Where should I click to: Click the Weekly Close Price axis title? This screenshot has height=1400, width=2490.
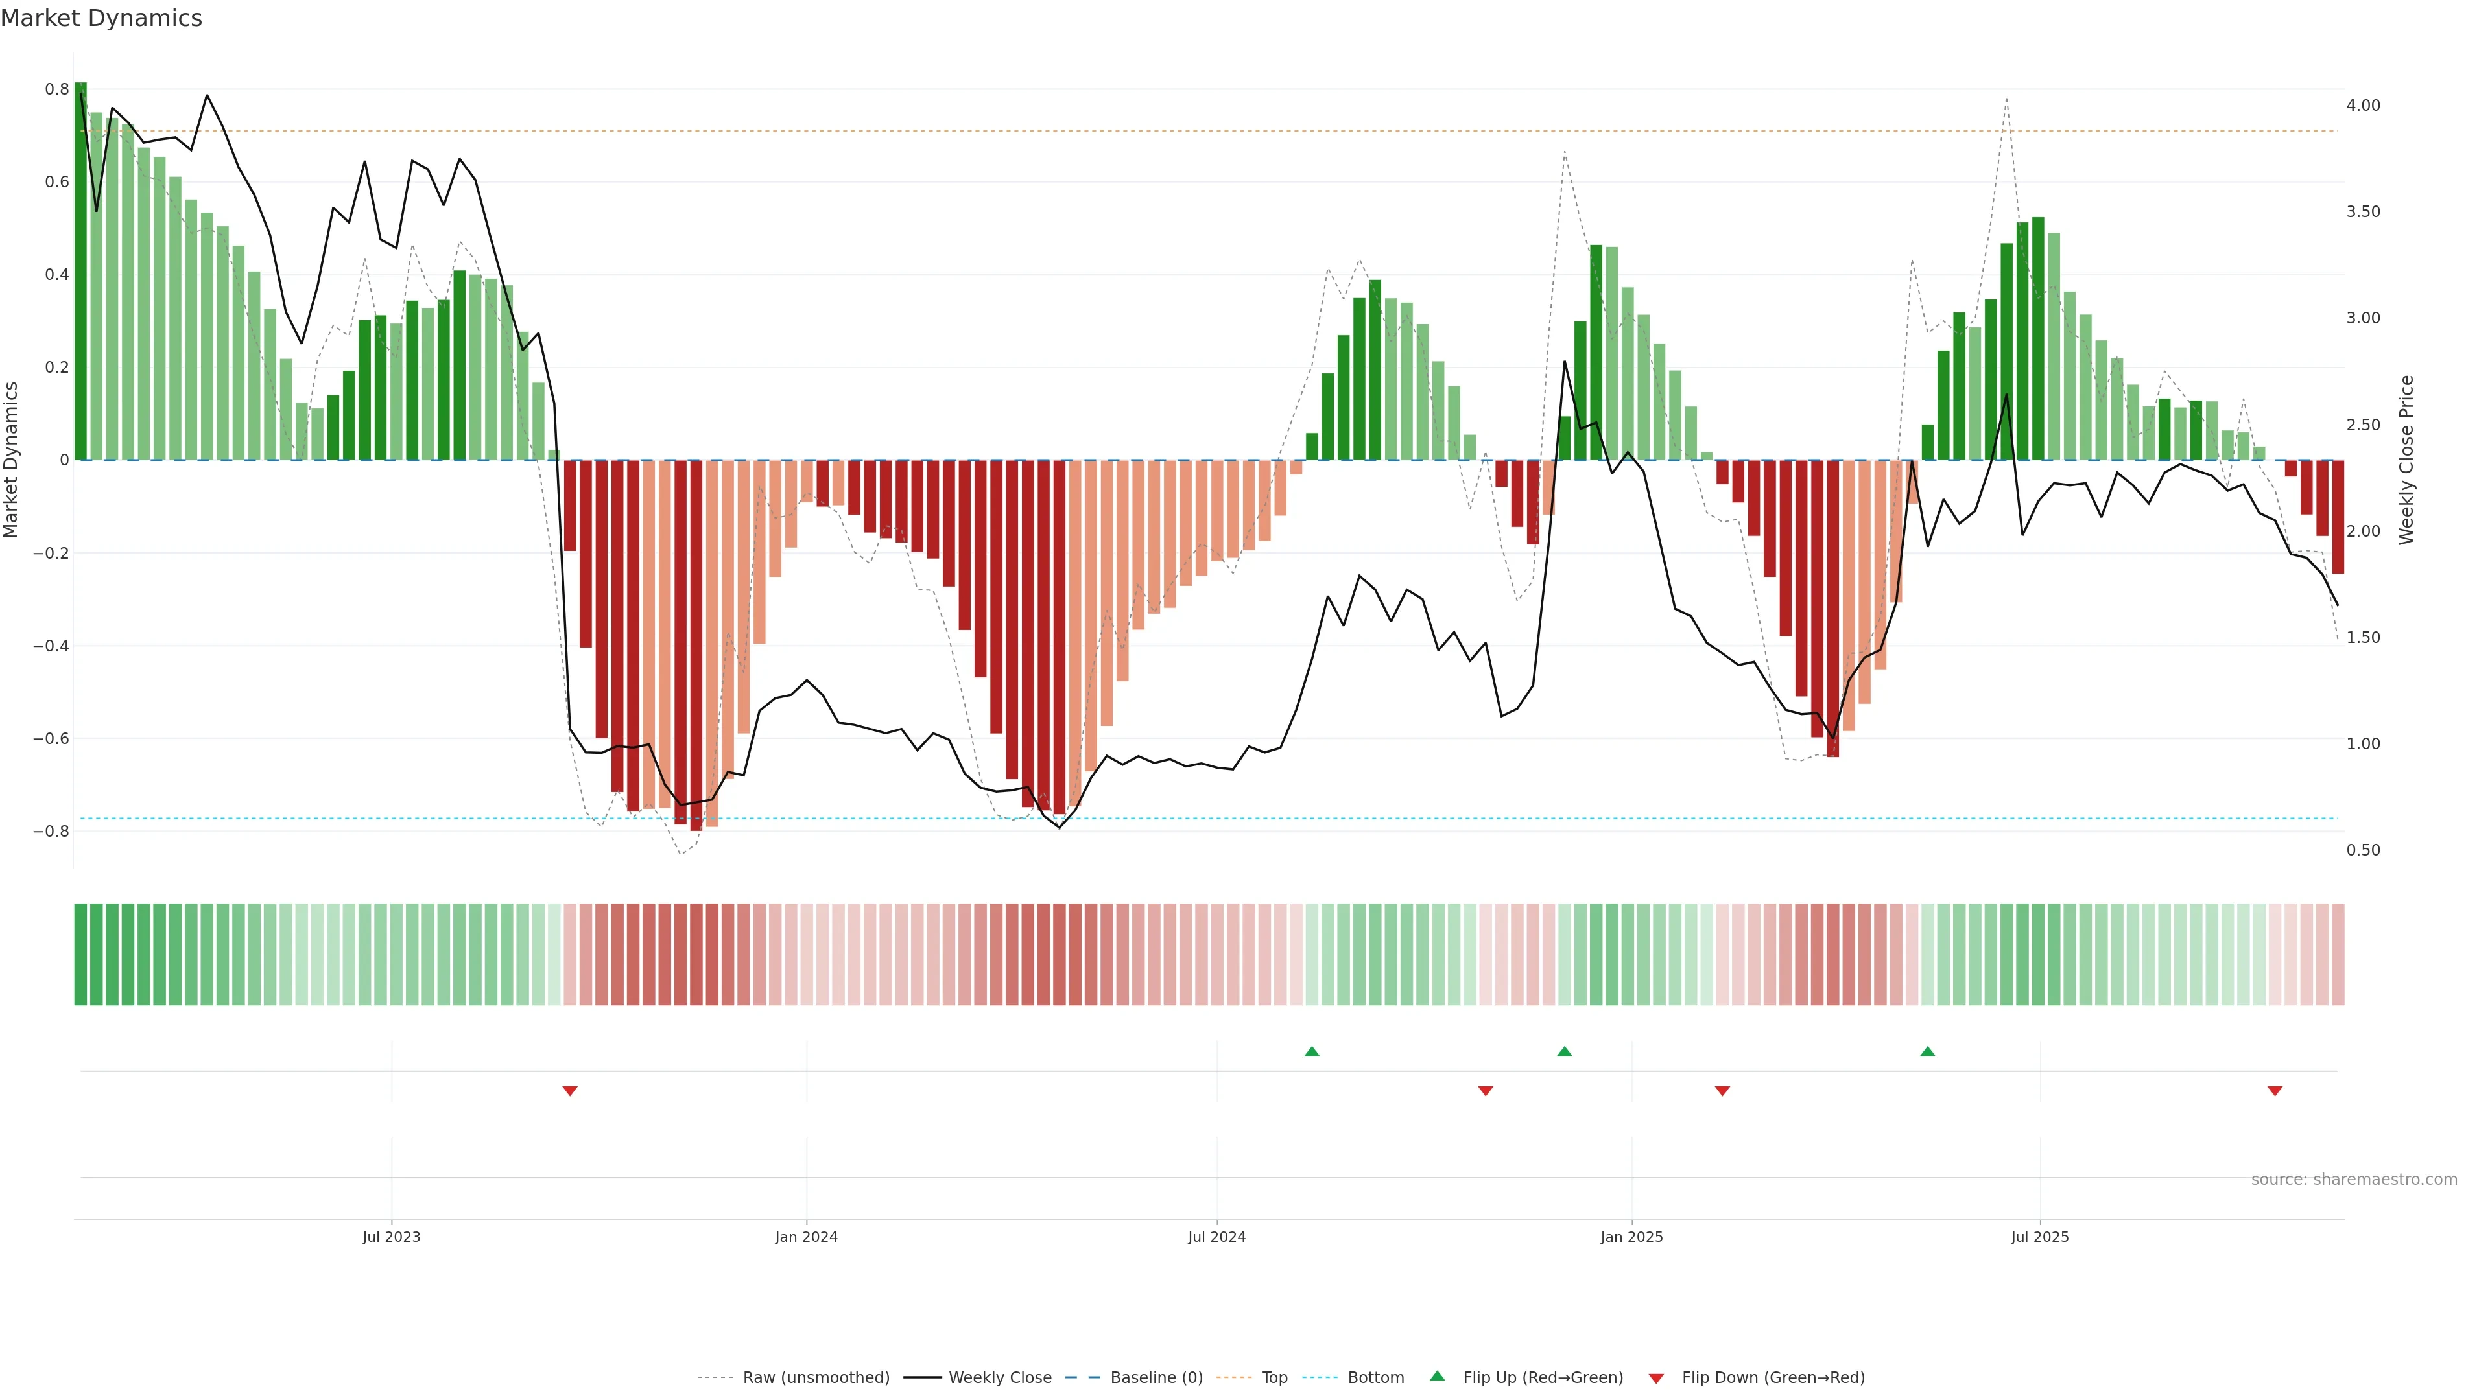2407,460
